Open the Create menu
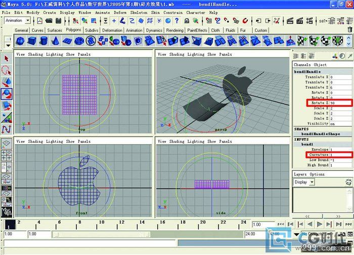 tap(50, 13)
